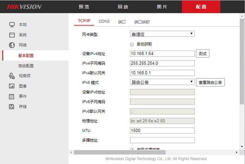245x164 pixels.
Task: Open the 网卡类型 dropdown
Action: 162,34
